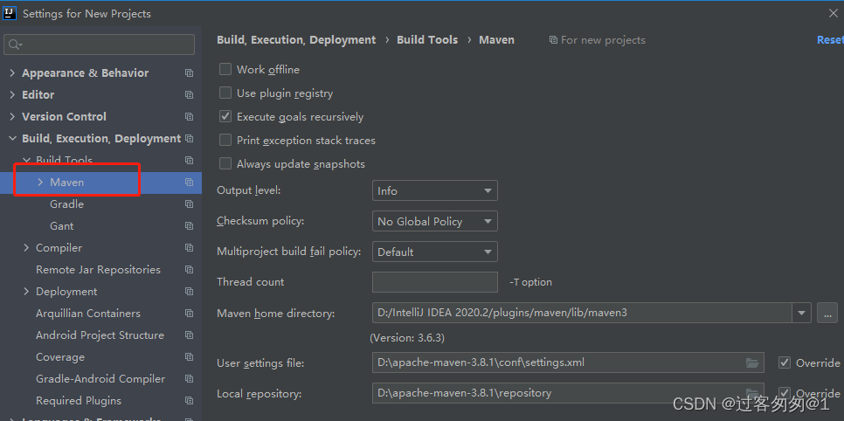The image size is (844, 421).
Task: Open Arquillian Containers settings
Action: click(87, 314)
